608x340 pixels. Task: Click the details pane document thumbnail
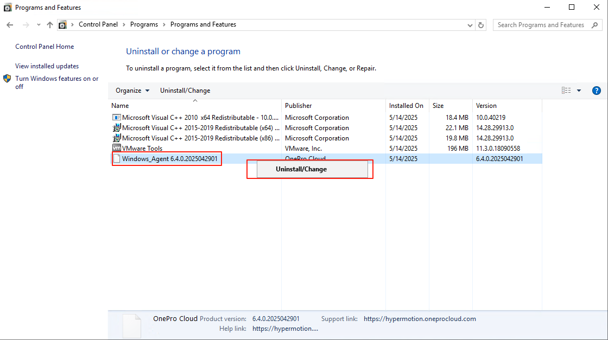[x=132, y=326]
